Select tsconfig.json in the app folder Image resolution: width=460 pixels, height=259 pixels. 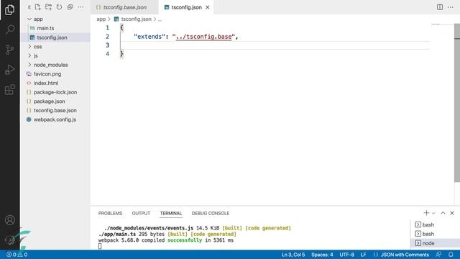pos(55,37)
